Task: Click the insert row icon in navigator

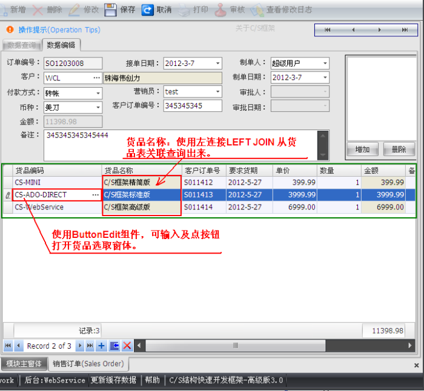Action: (114, 346)
